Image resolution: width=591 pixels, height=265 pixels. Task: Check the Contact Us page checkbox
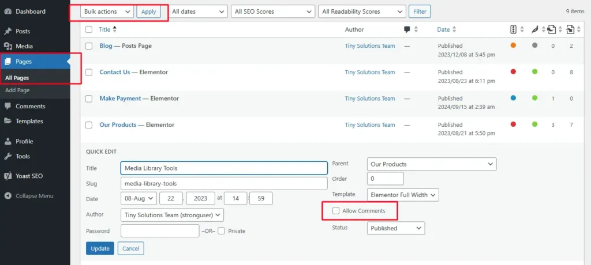[88, 72]
